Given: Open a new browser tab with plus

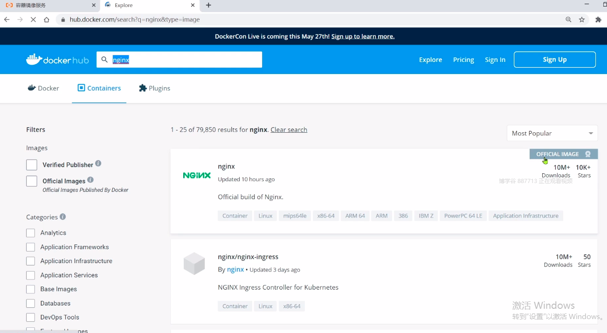Looking at the screenshot, I should click(208, 5).
